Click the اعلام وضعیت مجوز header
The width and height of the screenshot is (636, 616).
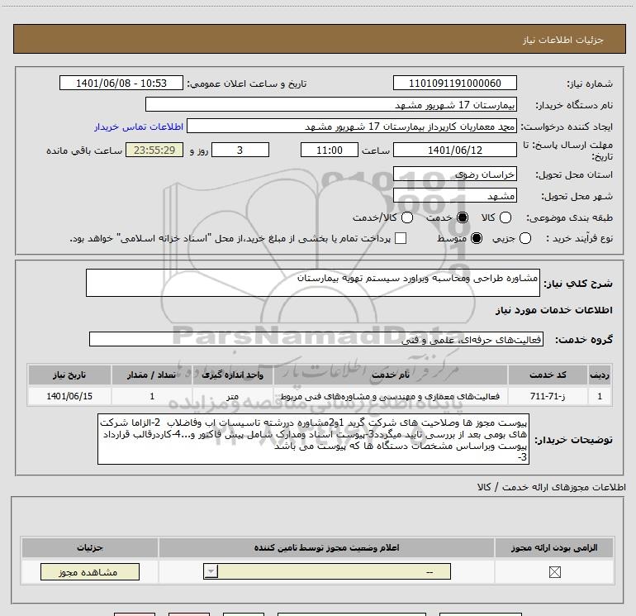point(326,547)
